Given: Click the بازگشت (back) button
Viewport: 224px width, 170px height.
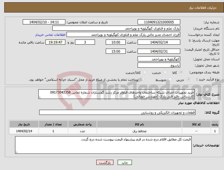Looking at the screenshot, I should tap(105, 162).
